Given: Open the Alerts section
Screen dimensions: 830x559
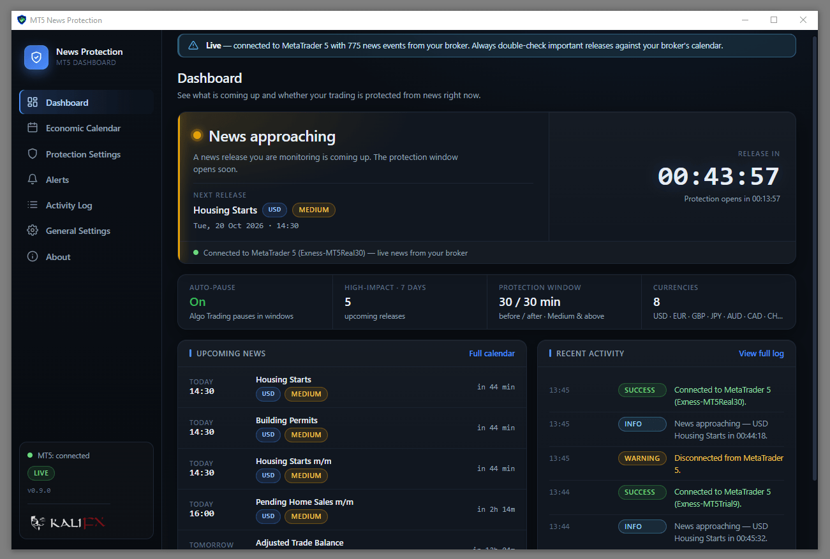Looking at the screenshot, I should tap(87, 179).
